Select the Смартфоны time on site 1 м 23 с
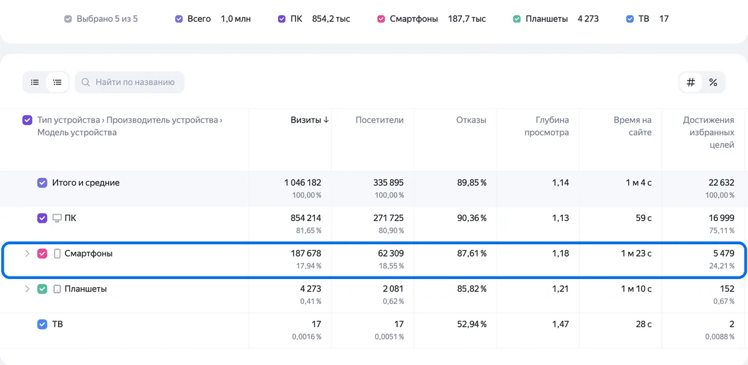The height and width of the screenshot is (365, 748). click(636, 254)
